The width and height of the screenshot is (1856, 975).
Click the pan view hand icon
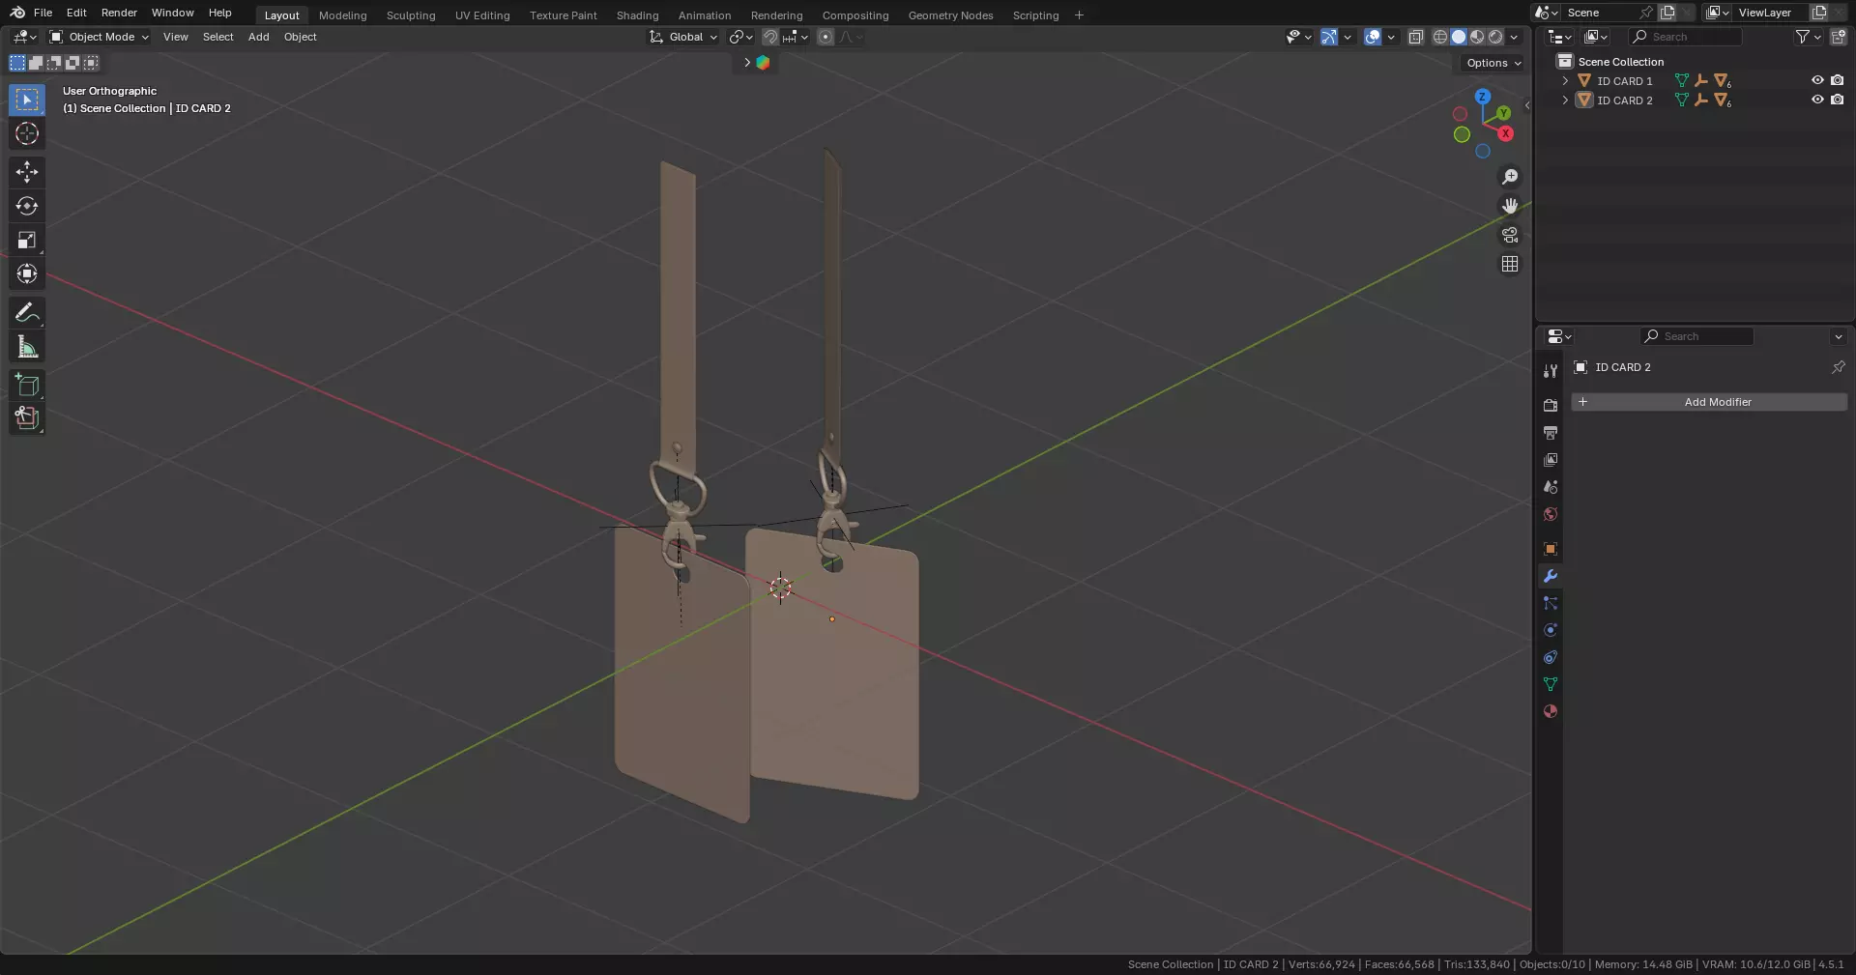(1510, 206)
